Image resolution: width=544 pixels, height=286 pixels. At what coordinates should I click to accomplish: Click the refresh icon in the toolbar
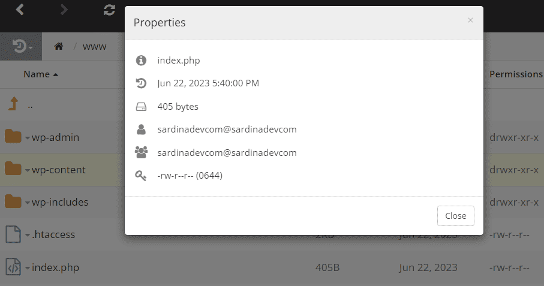(x=109, y=10)
